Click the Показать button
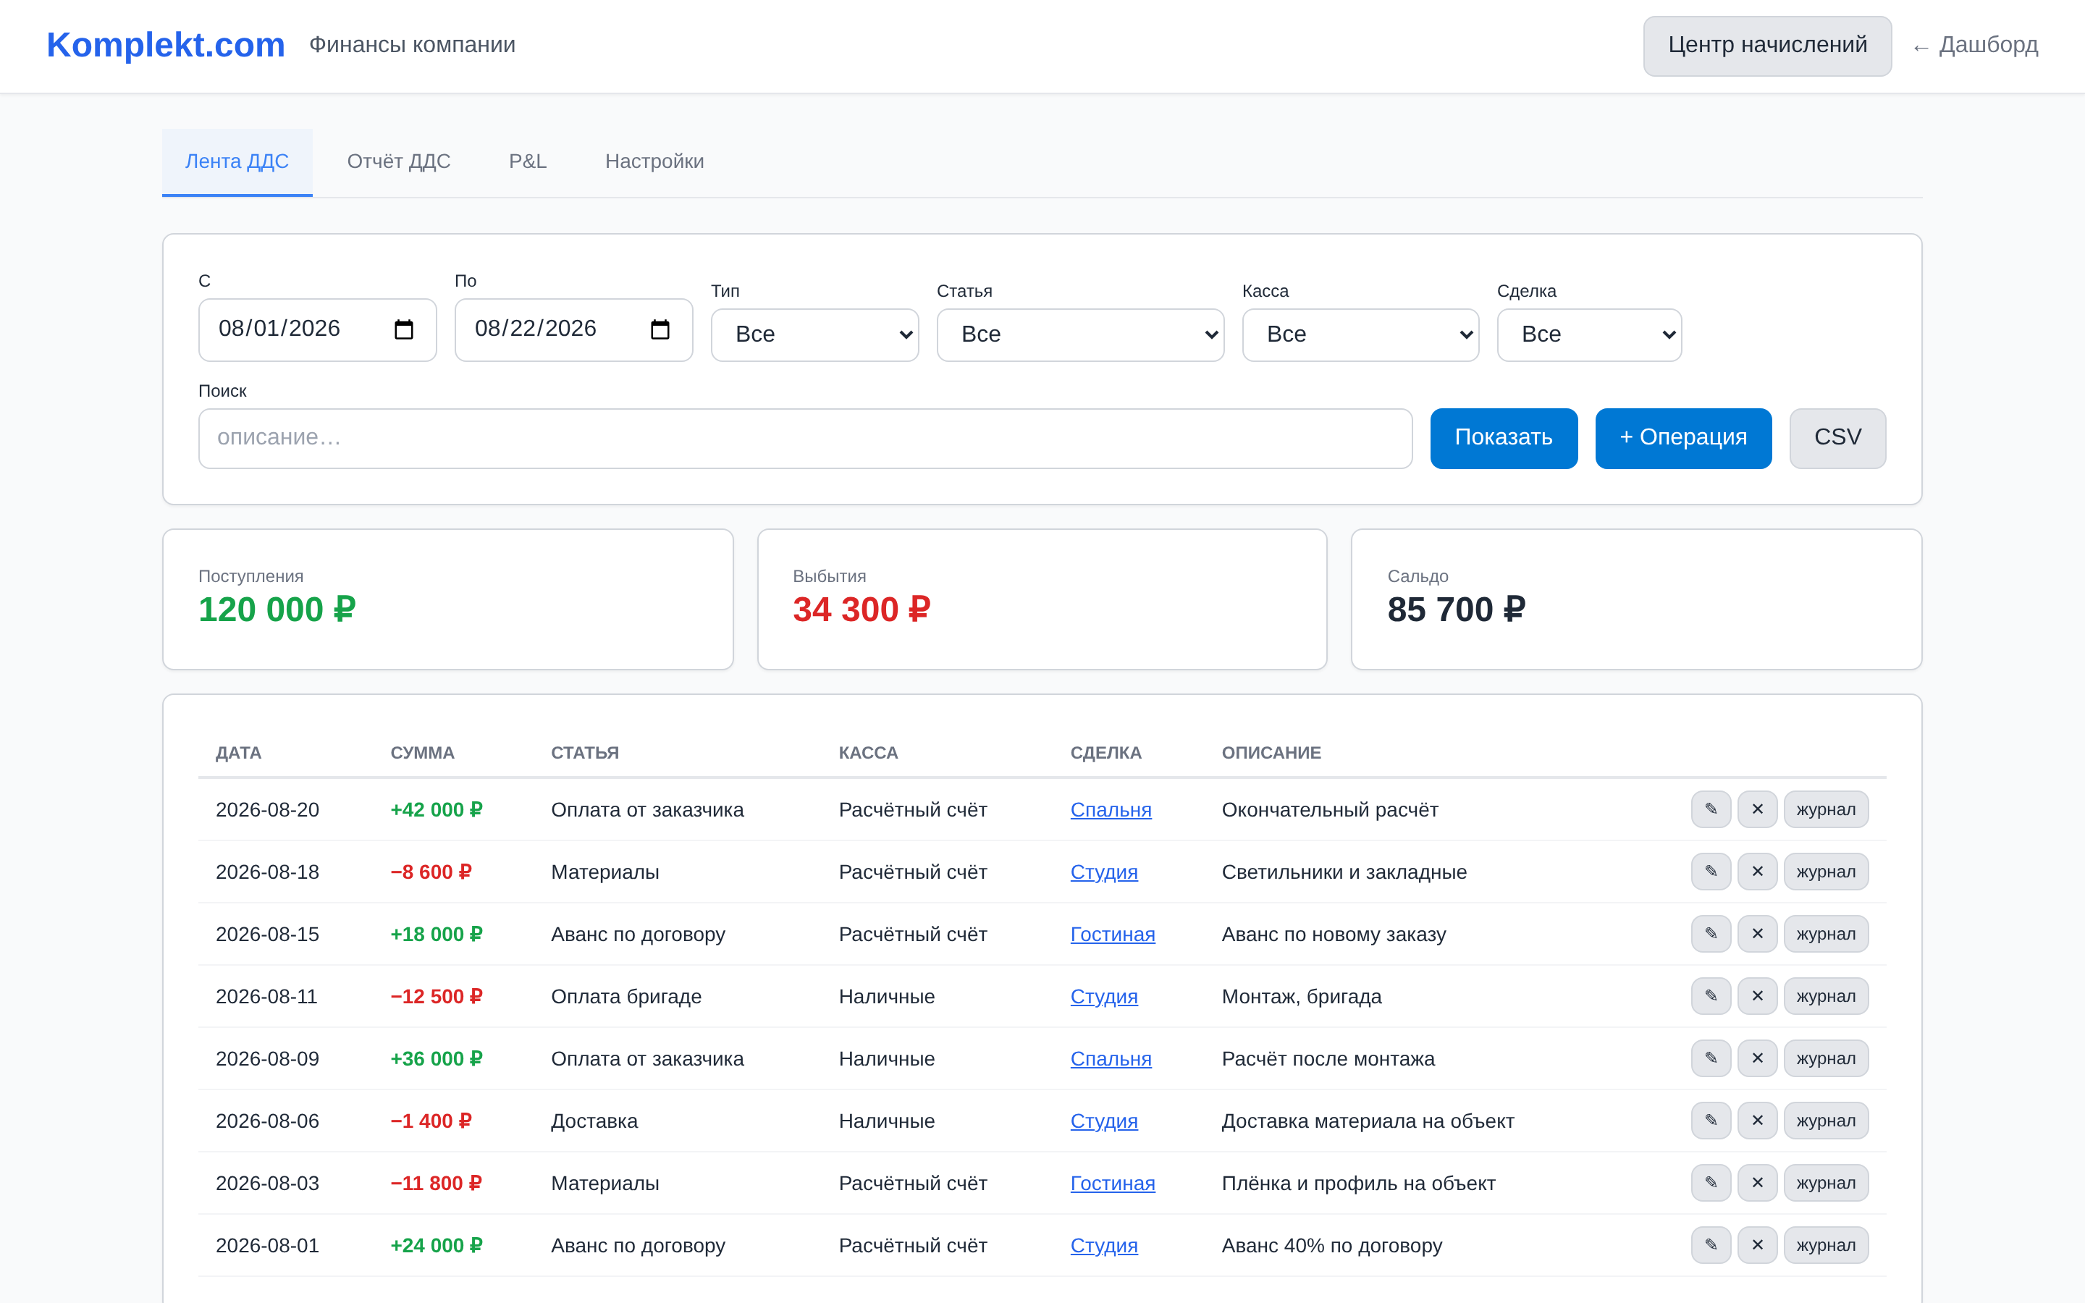This screenshot has width=2085, height=1303. 1504,438
